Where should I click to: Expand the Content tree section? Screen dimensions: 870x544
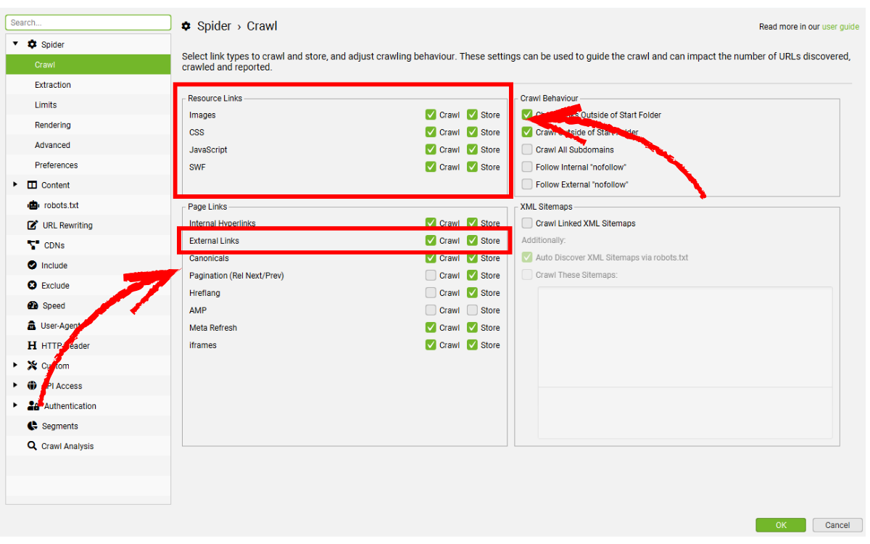click(16, 185)
